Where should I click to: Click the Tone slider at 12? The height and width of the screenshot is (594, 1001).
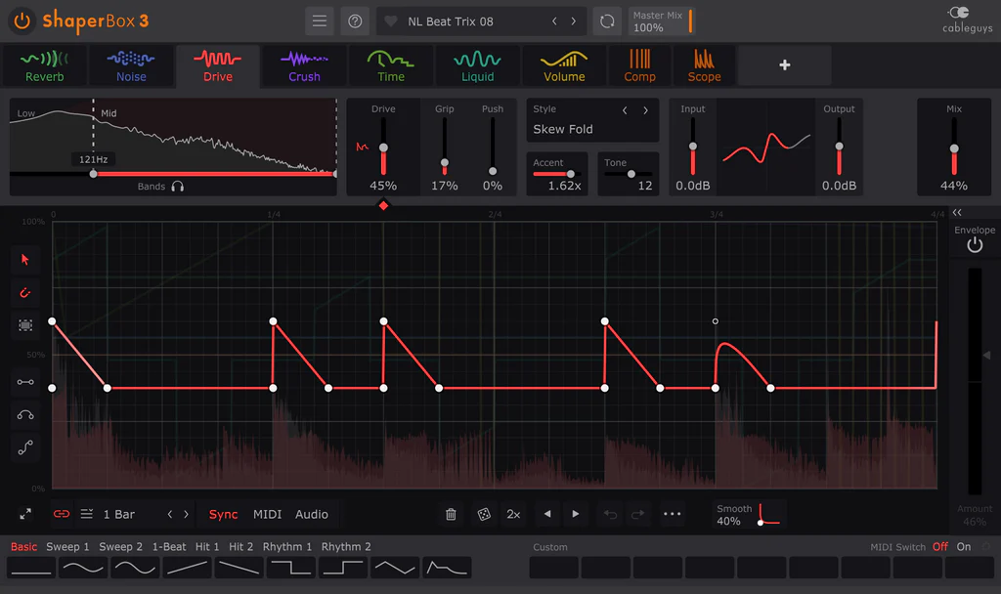pos(631,174)
